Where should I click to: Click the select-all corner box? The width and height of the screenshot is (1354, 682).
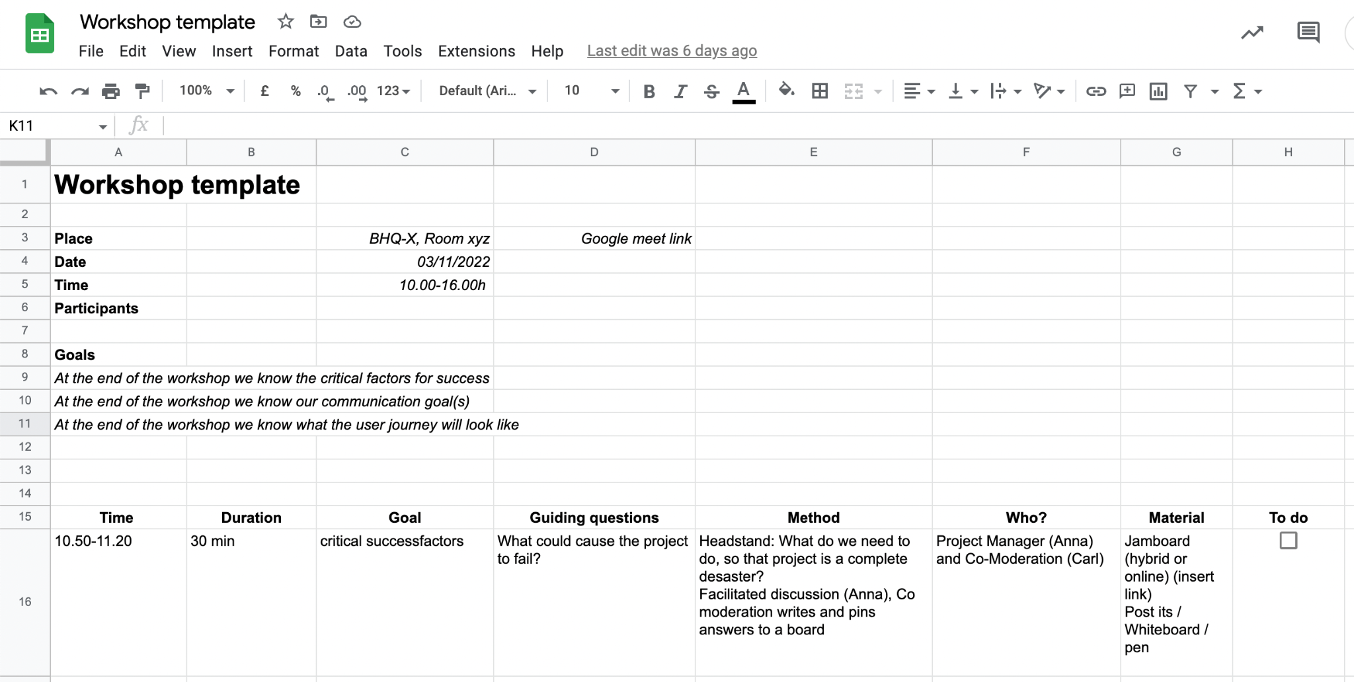25,152
